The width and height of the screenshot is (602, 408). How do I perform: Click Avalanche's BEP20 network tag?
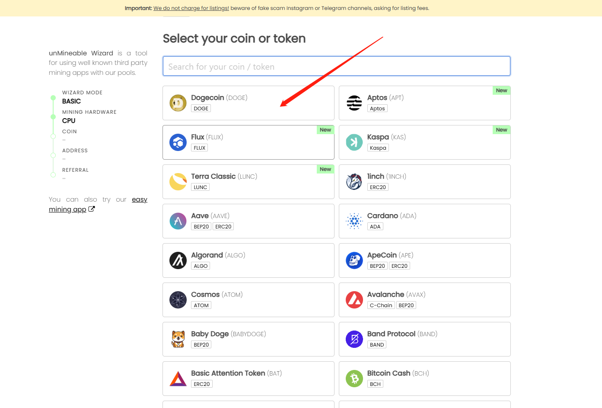(x=406, y=305)
